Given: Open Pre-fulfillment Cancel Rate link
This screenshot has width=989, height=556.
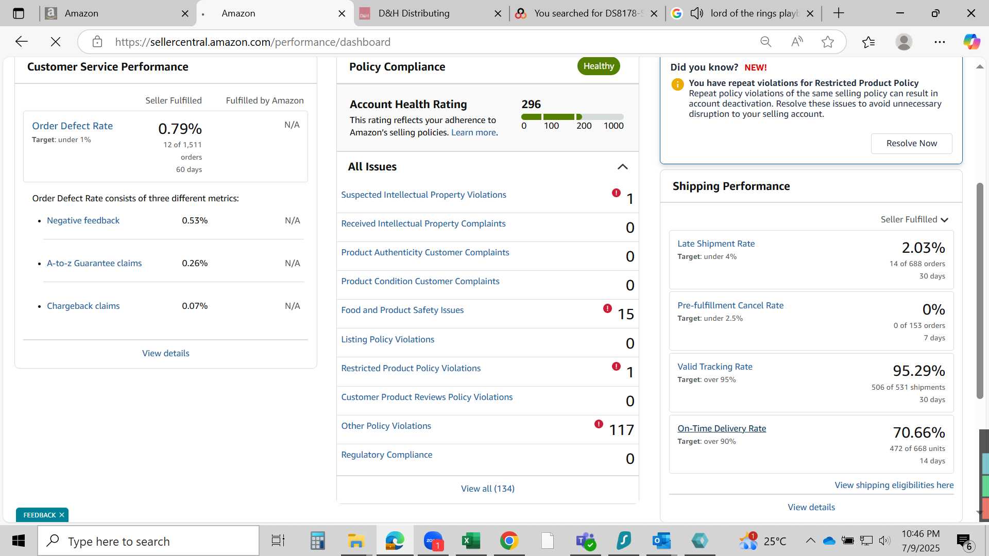Looking at the screenshot, I should coord(730,305).
